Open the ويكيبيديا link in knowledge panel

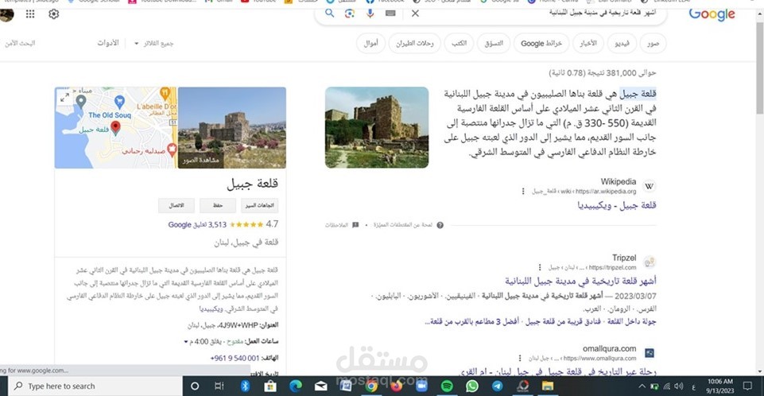click(x=211, y=309)
